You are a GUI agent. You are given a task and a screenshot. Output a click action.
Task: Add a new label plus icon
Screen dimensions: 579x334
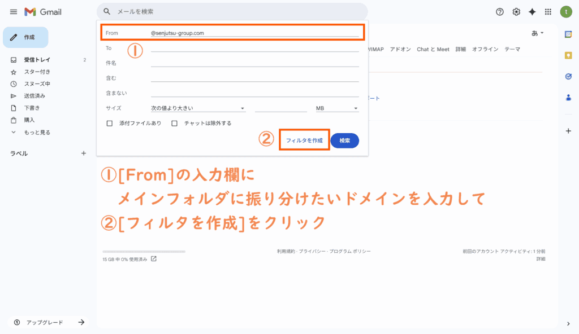click(x=84, y=153)
